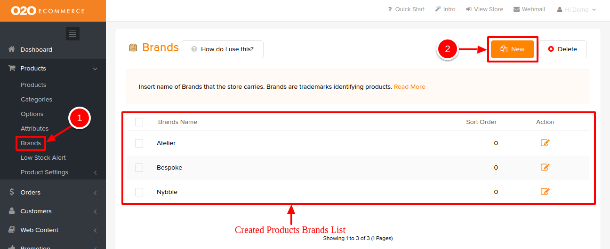Click the Web Content book icon

click(12, 230)
